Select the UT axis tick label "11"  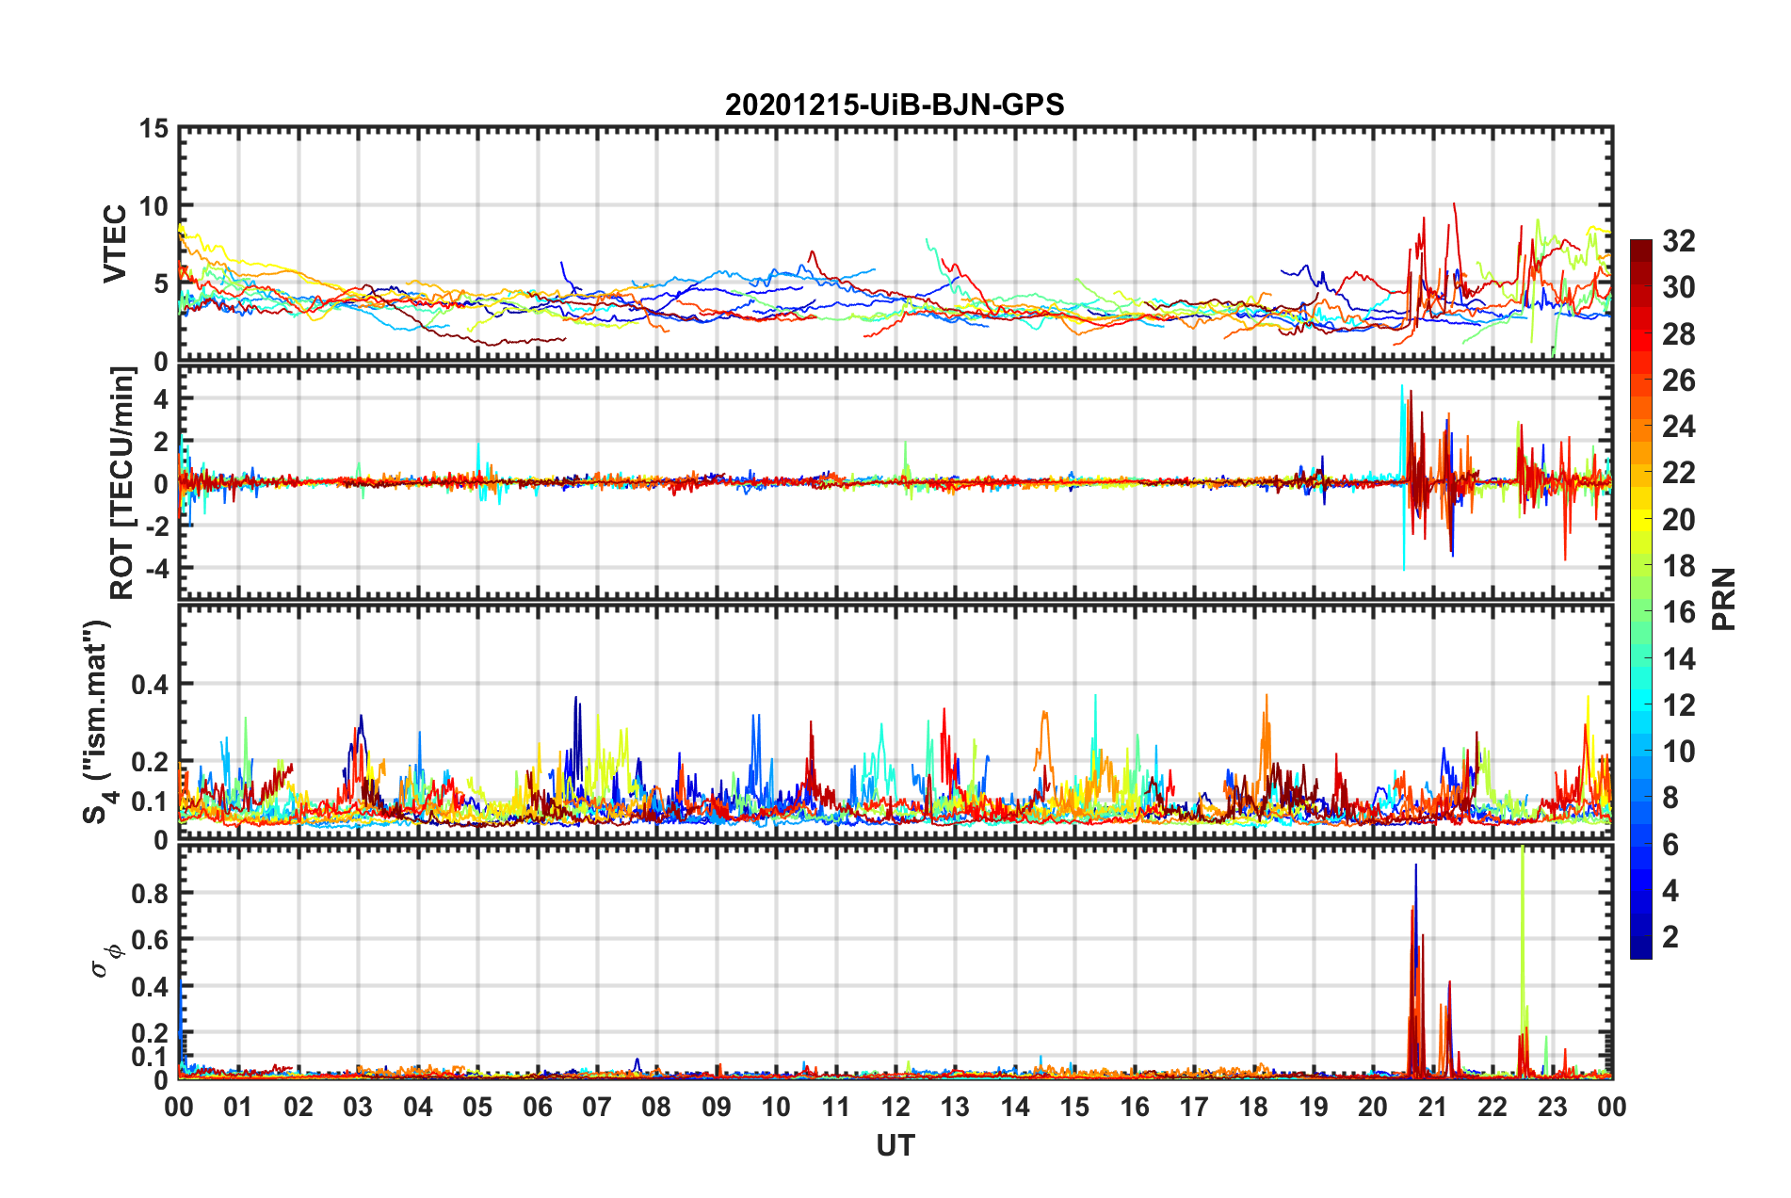pos(836,1107)
